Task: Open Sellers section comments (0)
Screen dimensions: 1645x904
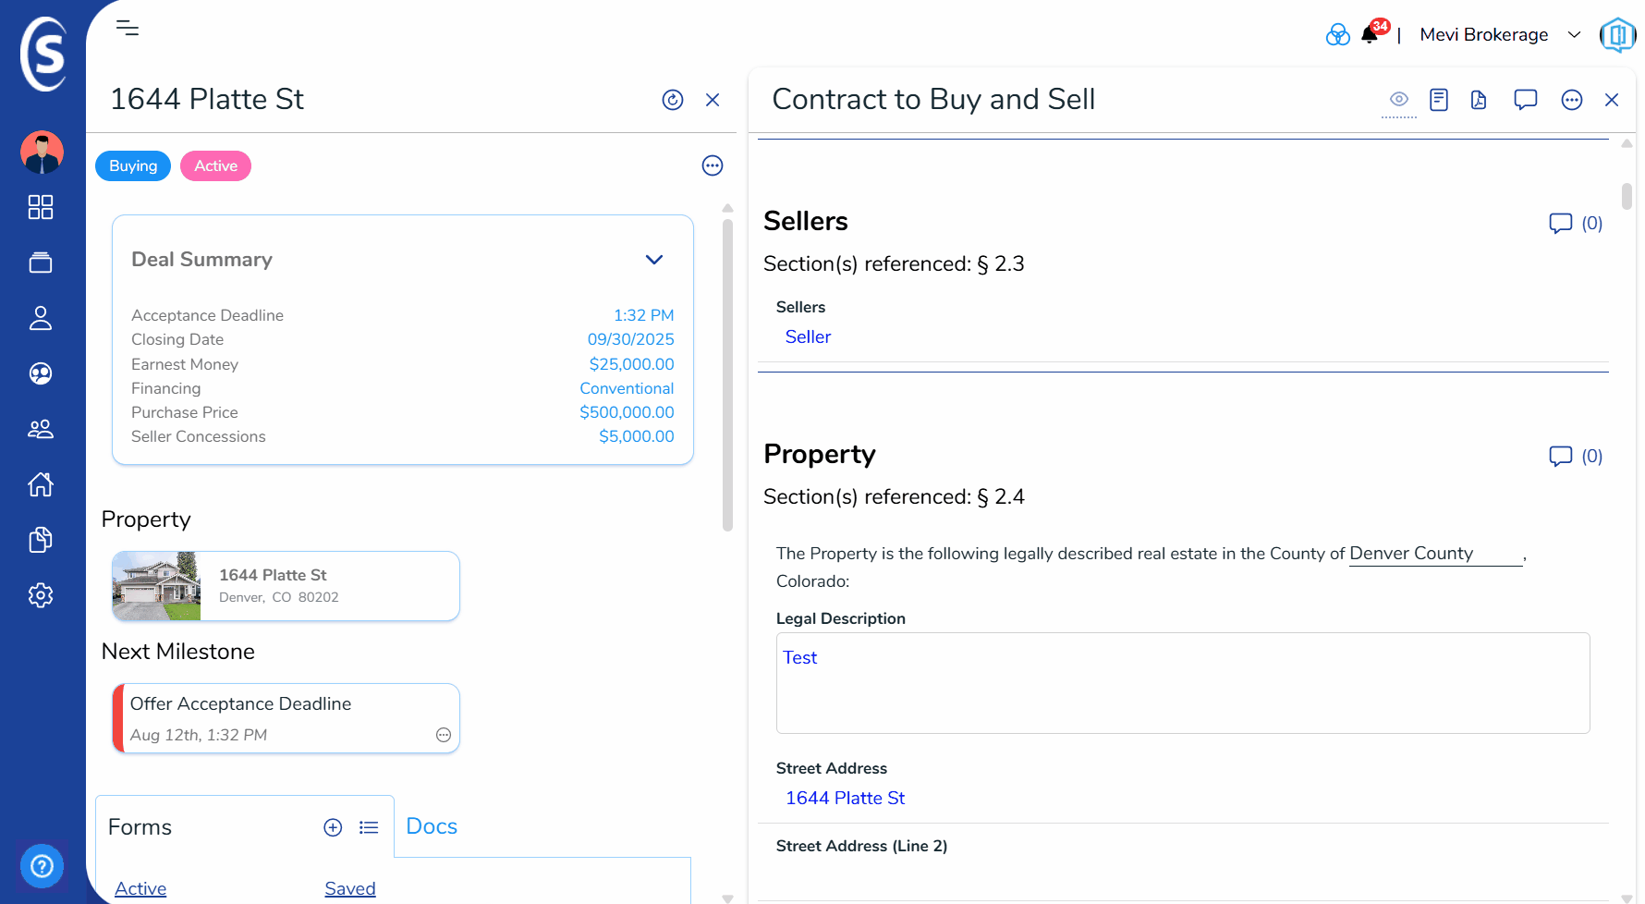Action: (1576, 223)
